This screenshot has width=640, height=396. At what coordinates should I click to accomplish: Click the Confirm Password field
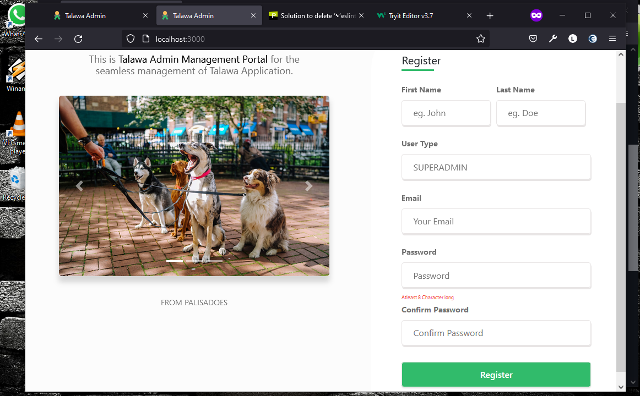click(x=496, y=333)
